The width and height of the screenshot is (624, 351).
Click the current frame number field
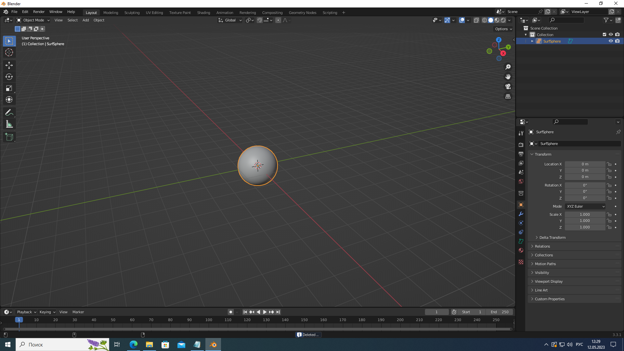tap(436, 312)
